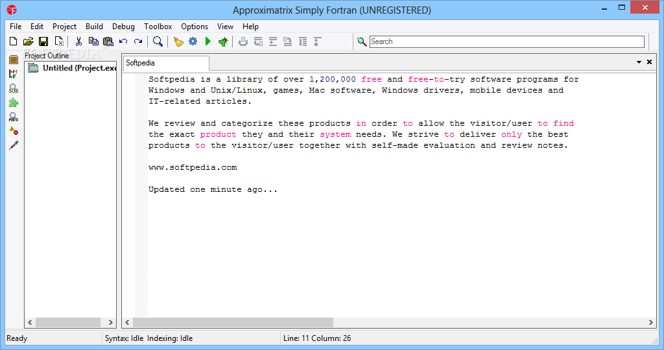This screenshot has height=350, width=664.
Task: Show the Project Outline panel via cabinet icon
Action: click(14, 60)
